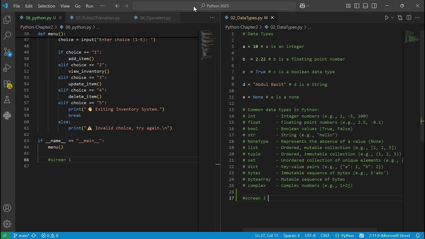Click horizontal scrollbar of right editor

click(309, 230)
